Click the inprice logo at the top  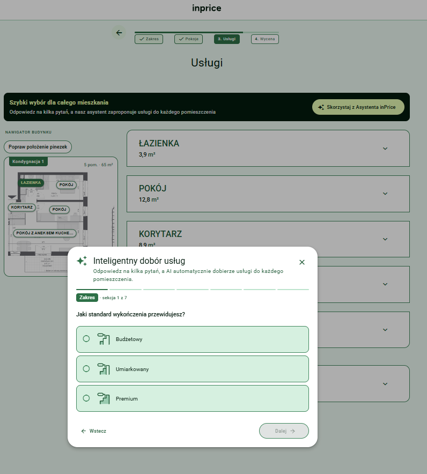point(207,8)
